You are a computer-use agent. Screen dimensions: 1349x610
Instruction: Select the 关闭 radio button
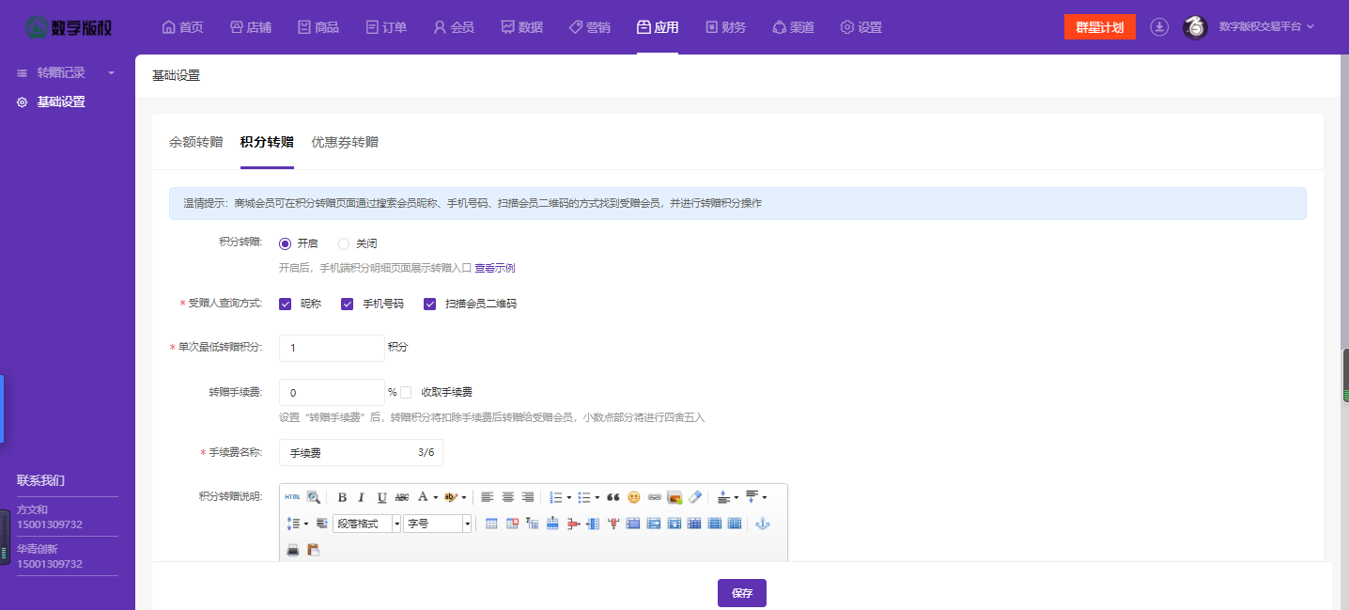[344, 243]
